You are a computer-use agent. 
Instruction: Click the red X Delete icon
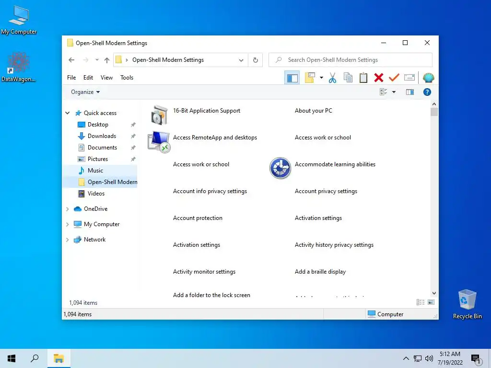point(379,78)
